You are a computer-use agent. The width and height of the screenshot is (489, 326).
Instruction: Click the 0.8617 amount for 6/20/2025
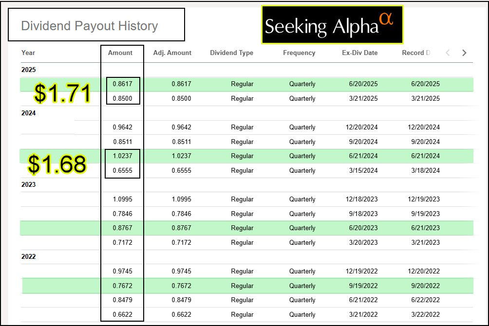122,84
